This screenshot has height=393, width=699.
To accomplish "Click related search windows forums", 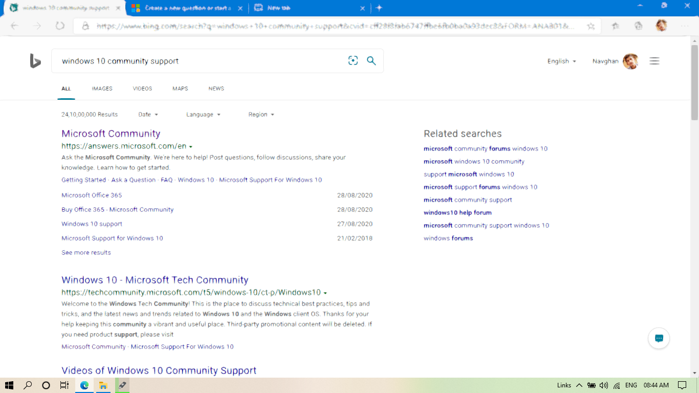I will [x=448, y=238].
